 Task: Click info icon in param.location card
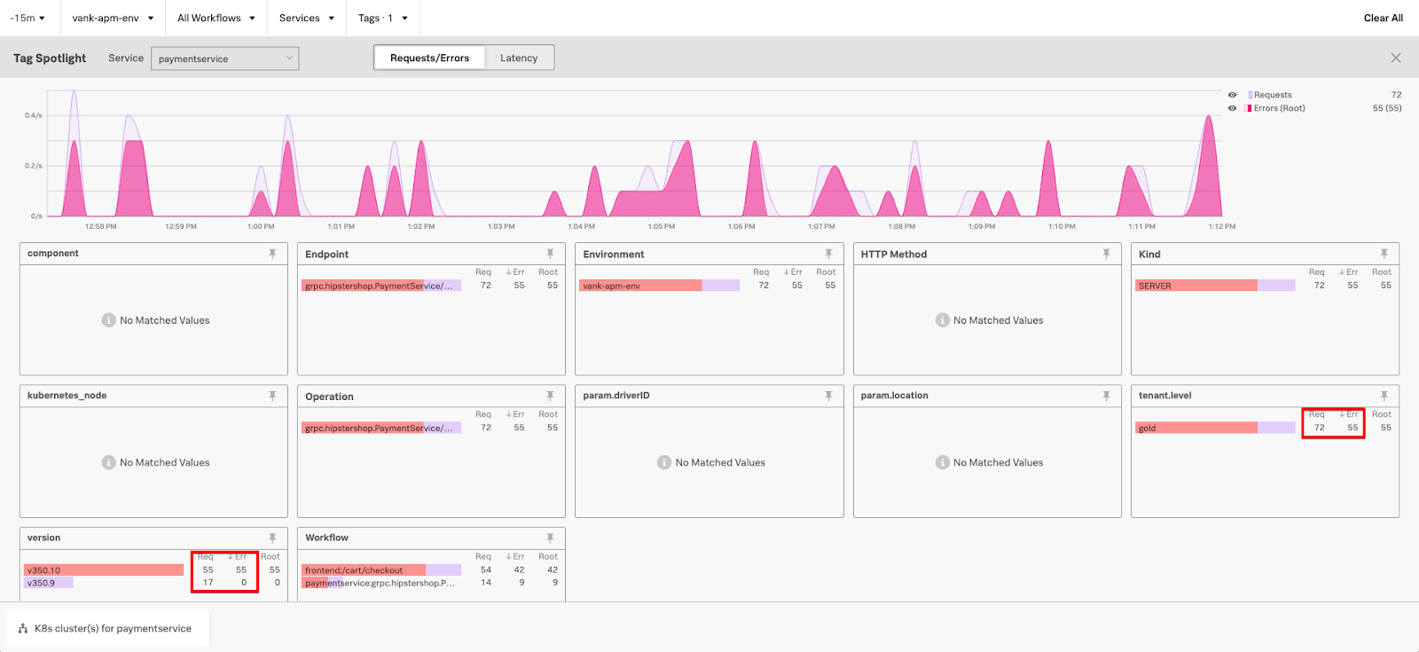tap(942, 462)
